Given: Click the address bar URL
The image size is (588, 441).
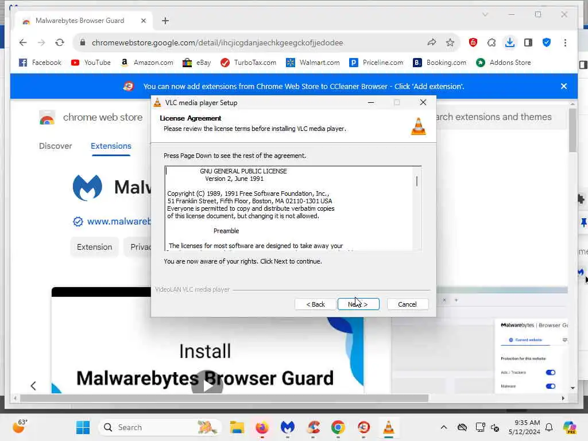Looking at the screenshot, I should [218, 42].
